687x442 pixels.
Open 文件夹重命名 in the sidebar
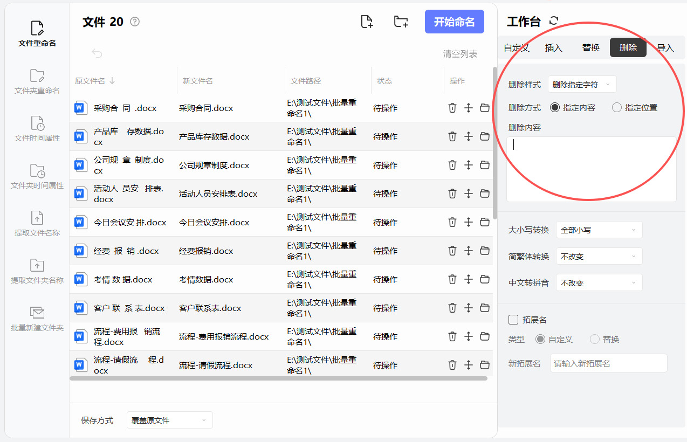[x=37, y=82]
